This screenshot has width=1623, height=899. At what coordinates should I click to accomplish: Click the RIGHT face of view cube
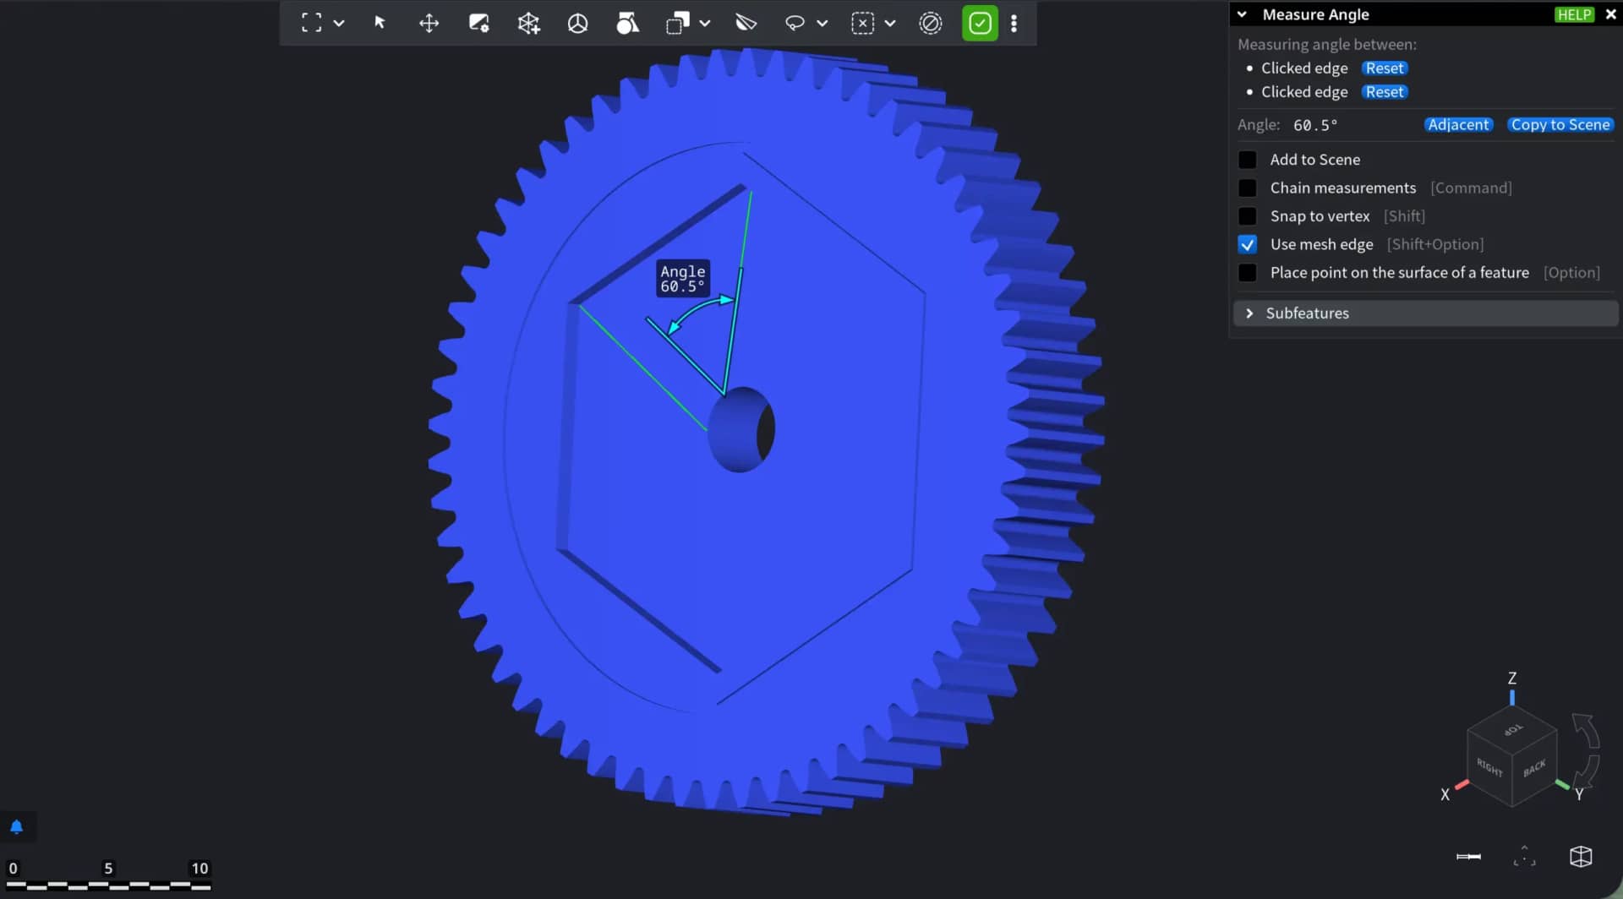click(x=1489, y=767)
